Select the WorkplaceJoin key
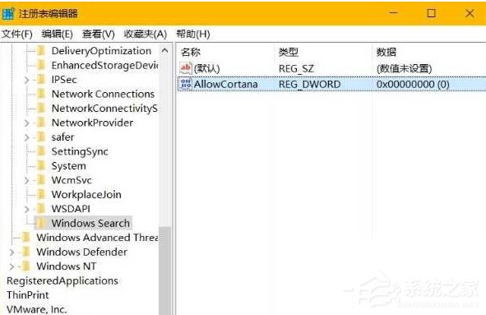This screenshot has width=486, height=315. [x=86, y=194]
